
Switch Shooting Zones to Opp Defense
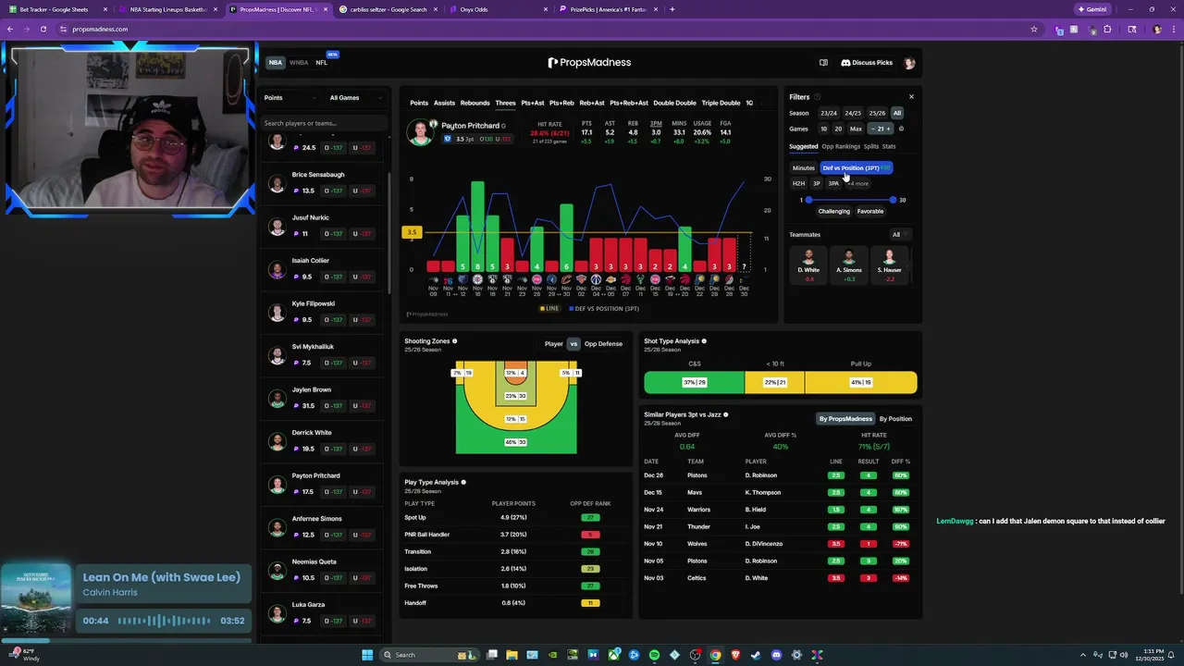603,344
